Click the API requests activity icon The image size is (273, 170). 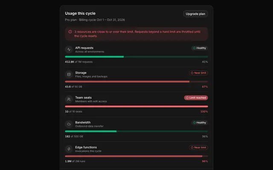(x=69, y=50)
